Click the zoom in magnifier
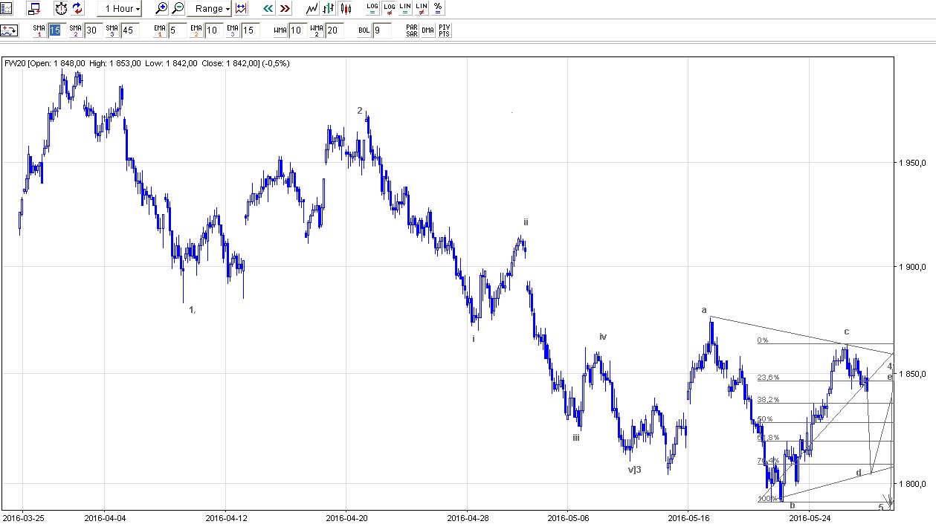Image resolution: width=936 pixels, height=527 pixels. 161,8
